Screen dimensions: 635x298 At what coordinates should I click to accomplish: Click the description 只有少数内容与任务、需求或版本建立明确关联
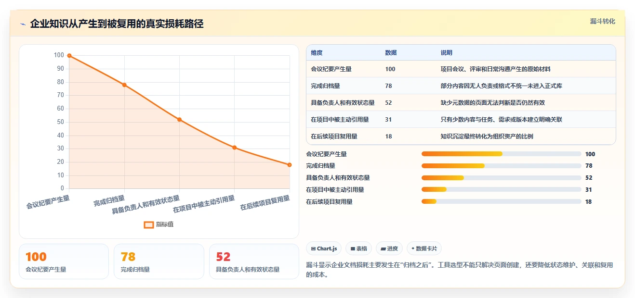coord(502,120)
